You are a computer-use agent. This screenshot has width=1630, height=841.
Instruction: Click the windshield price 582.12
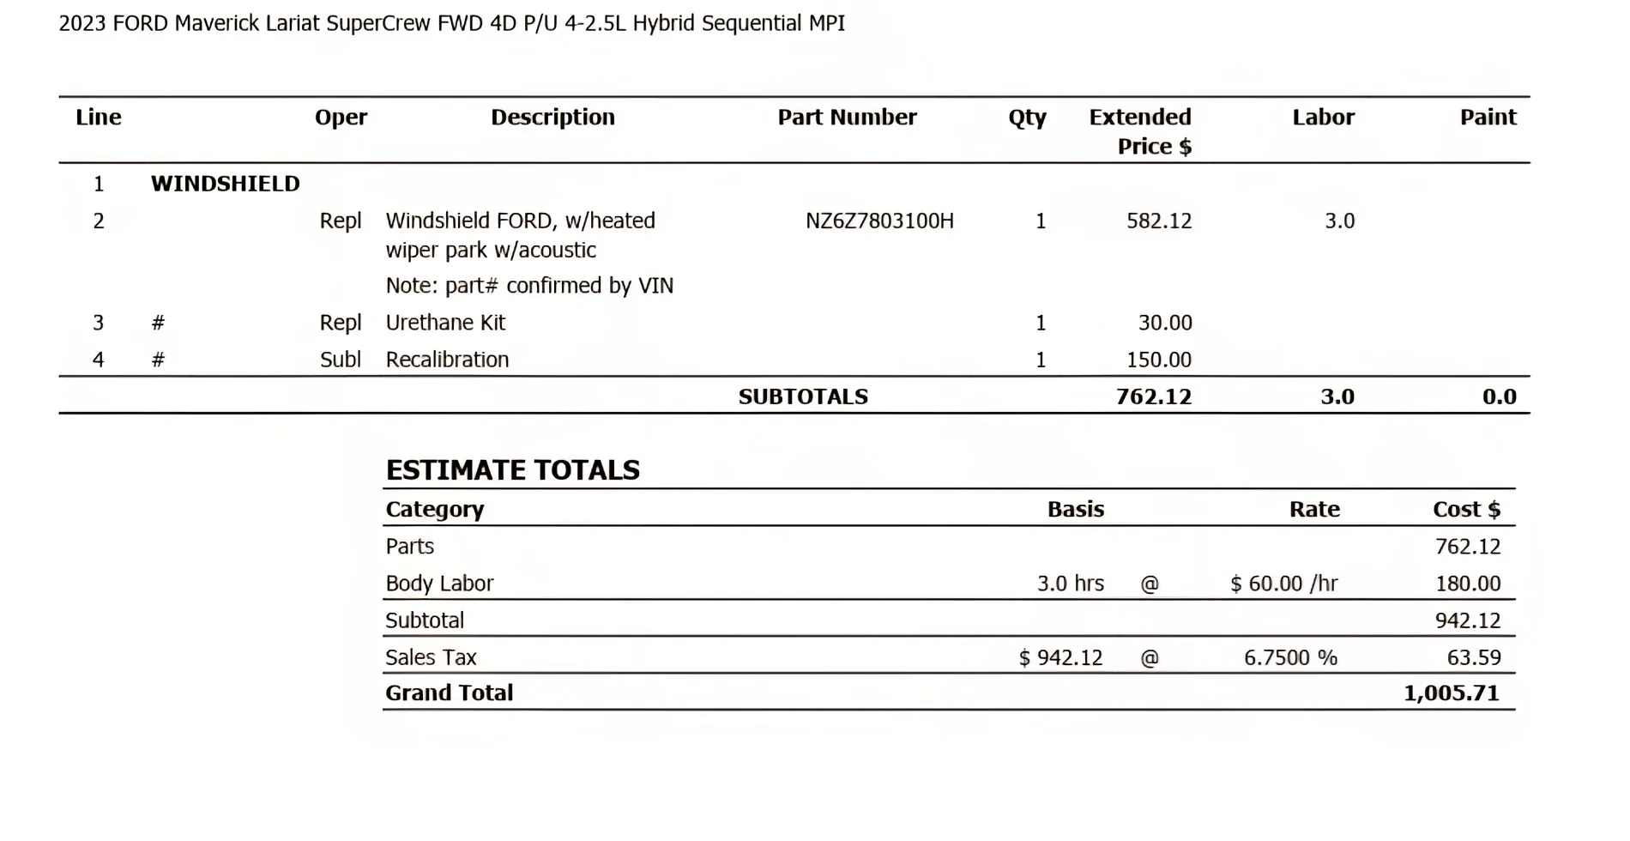pos(1159,221)
